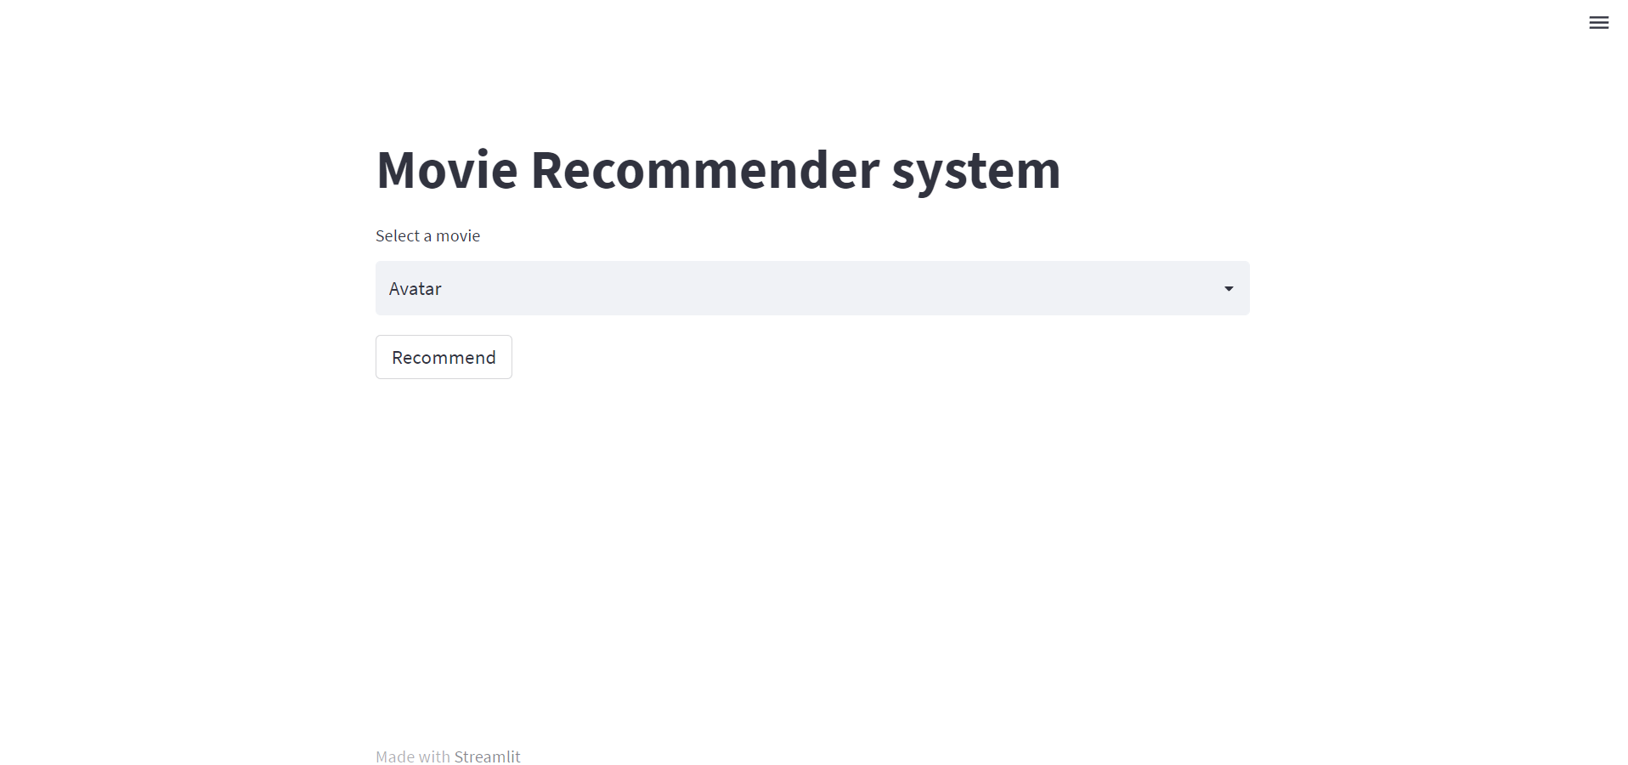This screenshot has height=765, width=1628.
Task: Click the footer text 'Made with'
Action: (x=411, y=756)
